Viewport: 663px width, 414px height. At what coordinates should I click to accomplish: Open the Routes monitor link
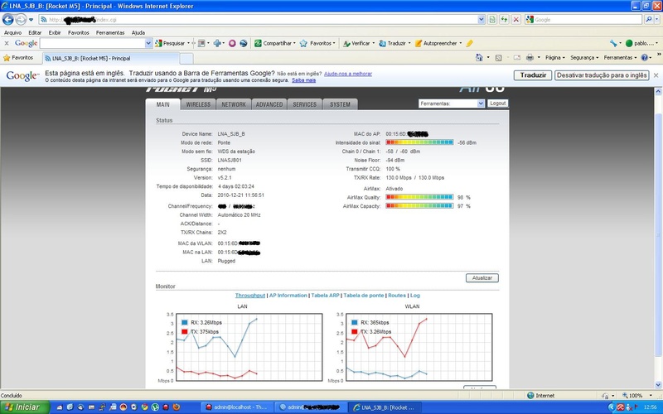click(x=397, y=296)
